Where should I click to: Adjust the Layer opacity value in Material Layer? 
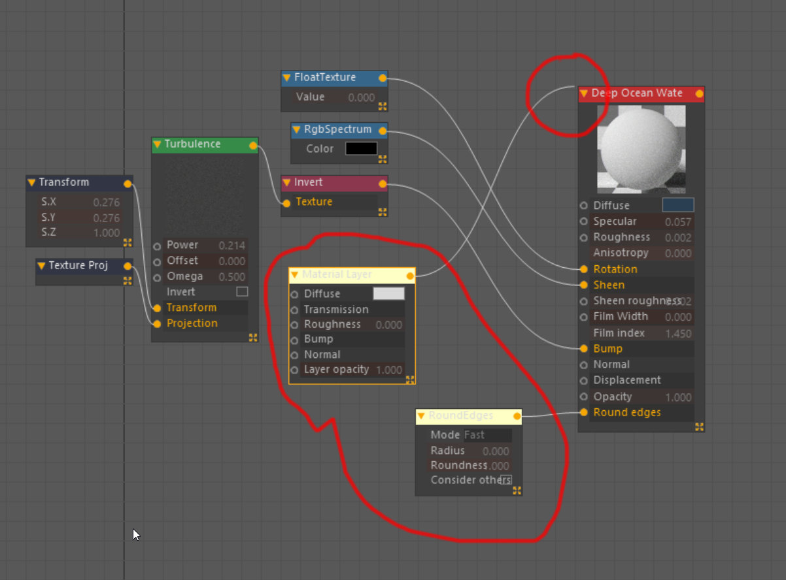[389, 370]
